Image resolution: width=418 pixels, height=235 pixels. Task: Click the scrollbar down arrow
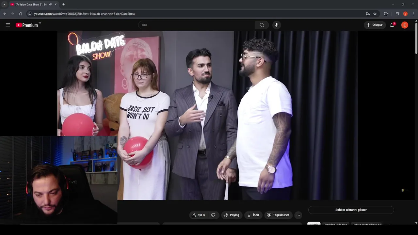pos(416,223)
